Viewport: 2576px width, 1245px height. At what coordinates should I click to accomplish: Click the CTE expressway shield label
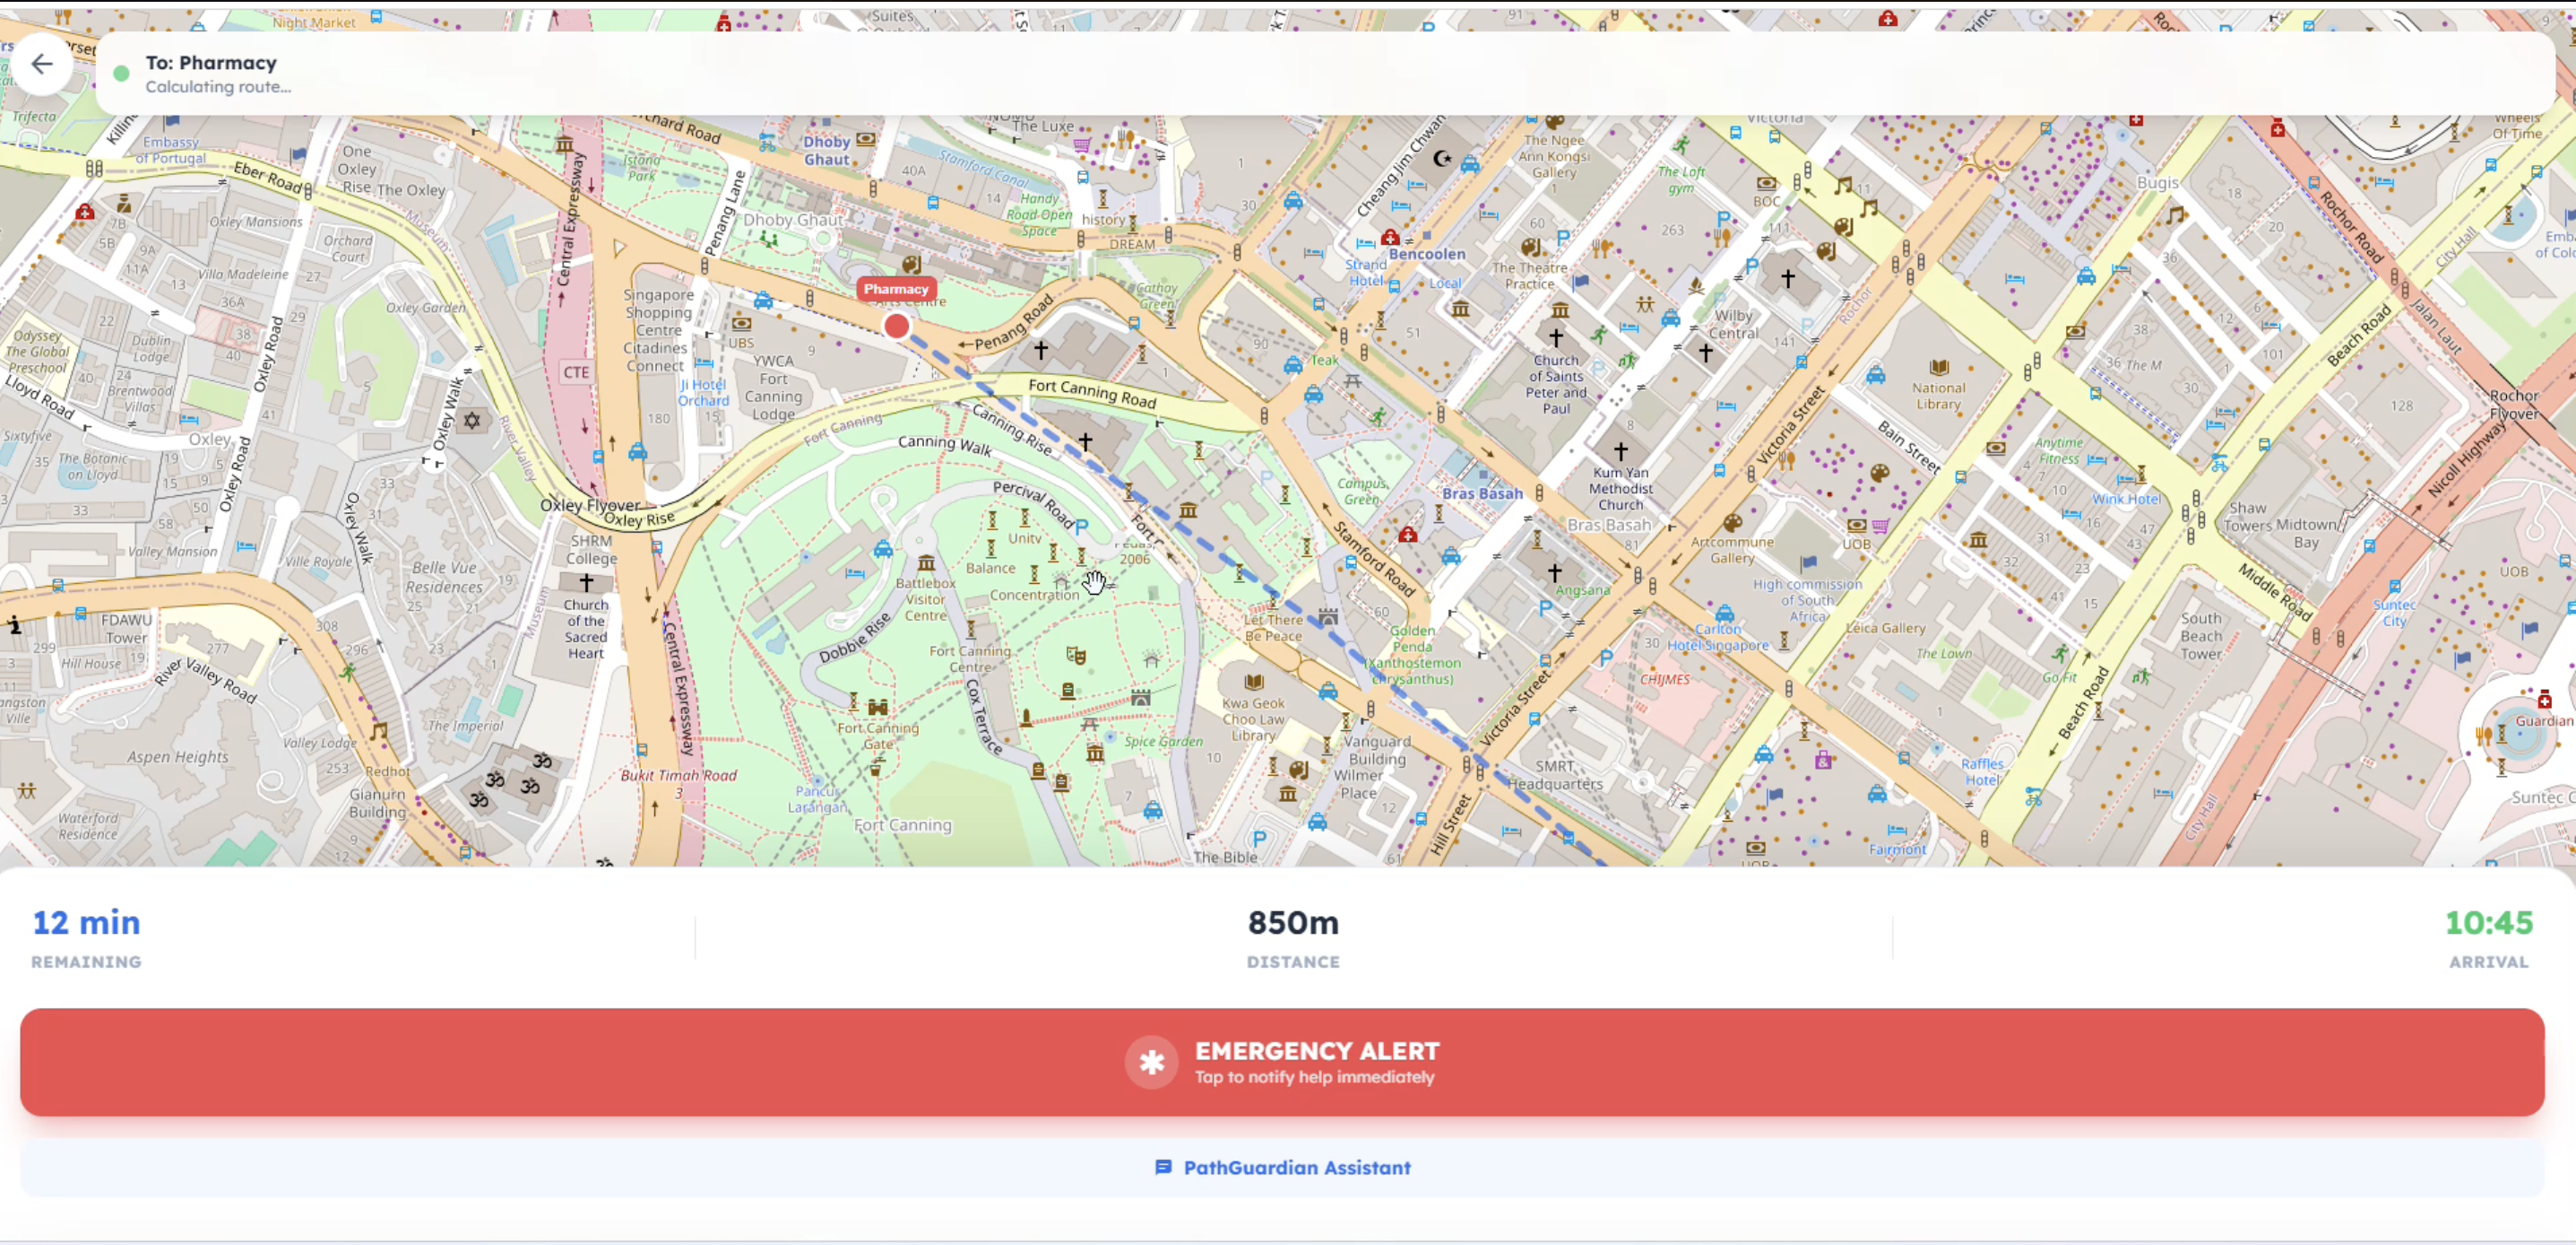576,372
